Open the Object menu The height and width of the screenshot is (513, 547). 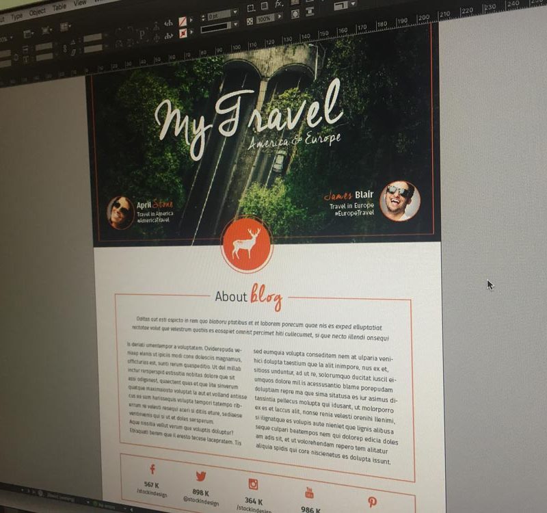(38, 12)
